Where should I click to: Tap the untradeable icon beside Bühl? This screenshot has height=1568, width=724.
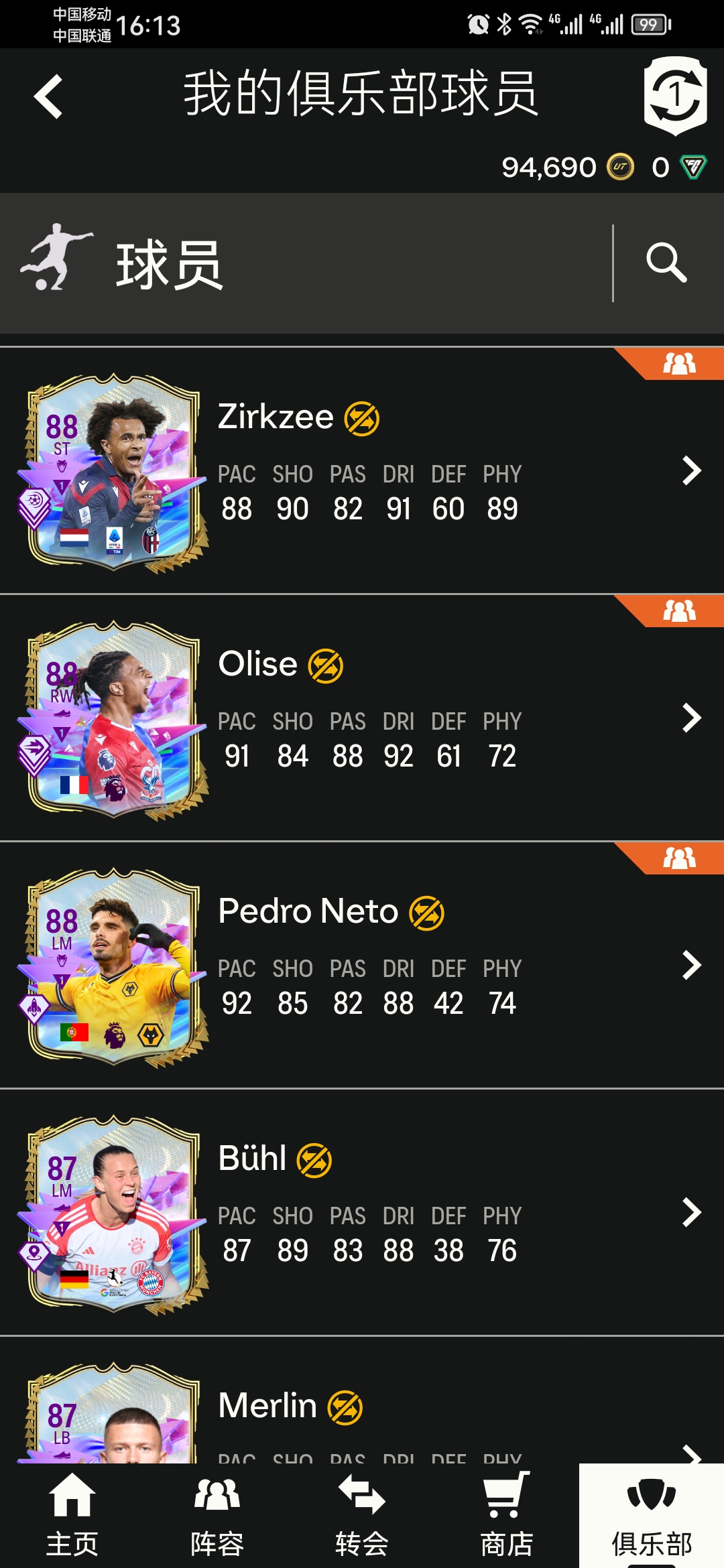[314, 1161]
